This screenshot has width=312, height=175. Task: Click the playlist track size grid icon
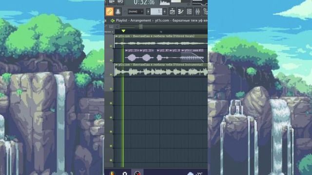point(111,26)
